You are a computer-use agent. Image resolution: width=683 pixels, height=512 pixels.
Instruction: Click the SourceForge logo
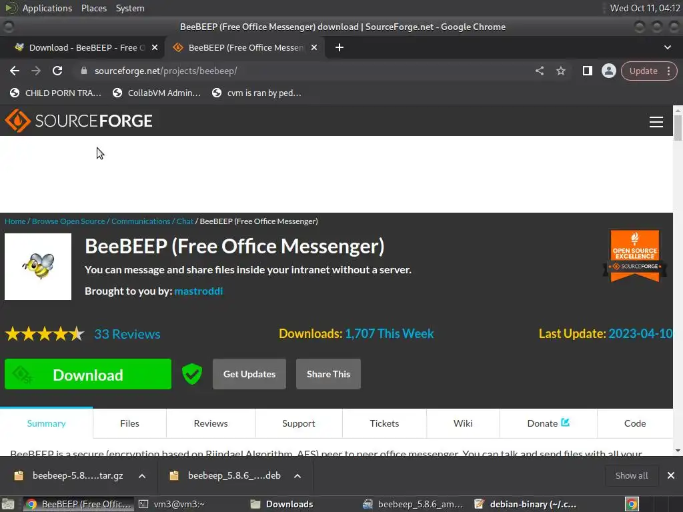click(x=79, y=121)
